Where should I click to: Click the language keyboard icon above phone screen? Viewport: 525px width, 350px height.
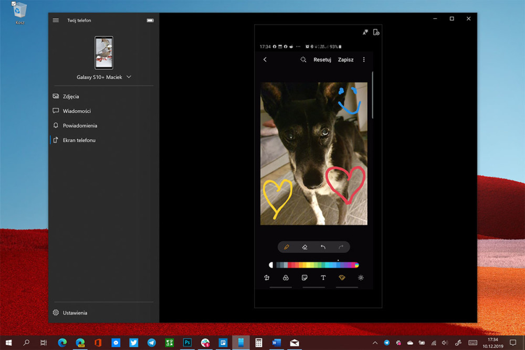pos(365,32)
